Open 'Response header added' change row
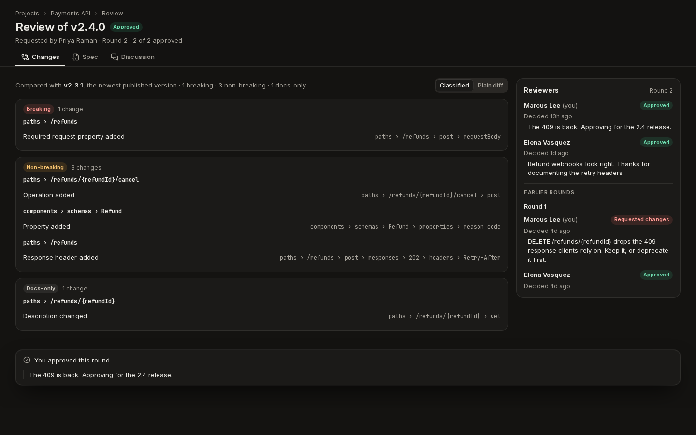 tap(262, 258)
